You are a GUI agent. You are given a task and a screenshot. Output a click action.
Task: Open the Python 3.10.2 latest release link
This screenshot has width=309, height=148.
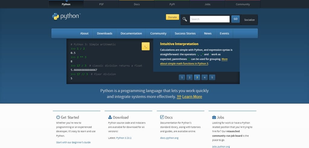[x=124, y=138]
